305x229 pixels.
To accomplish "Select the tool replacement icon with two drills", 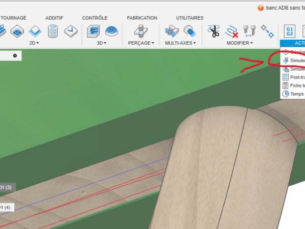I will tap(249, 32).
